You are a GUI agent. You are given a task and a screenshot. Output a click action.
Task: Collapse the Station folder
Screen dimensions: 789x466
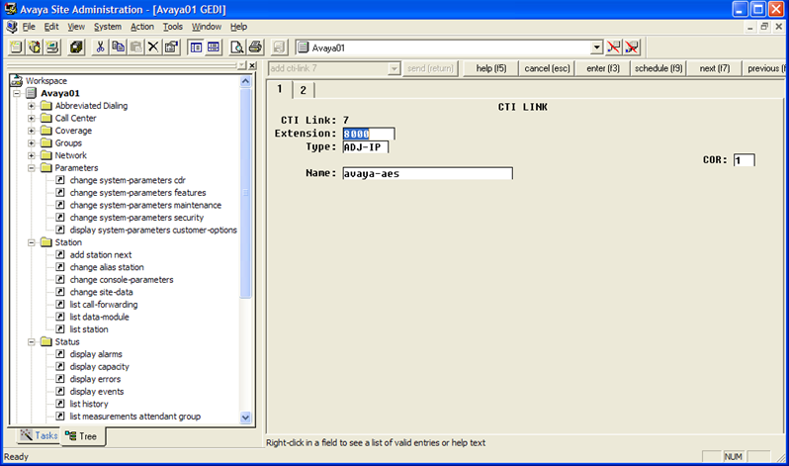(32, 242)
